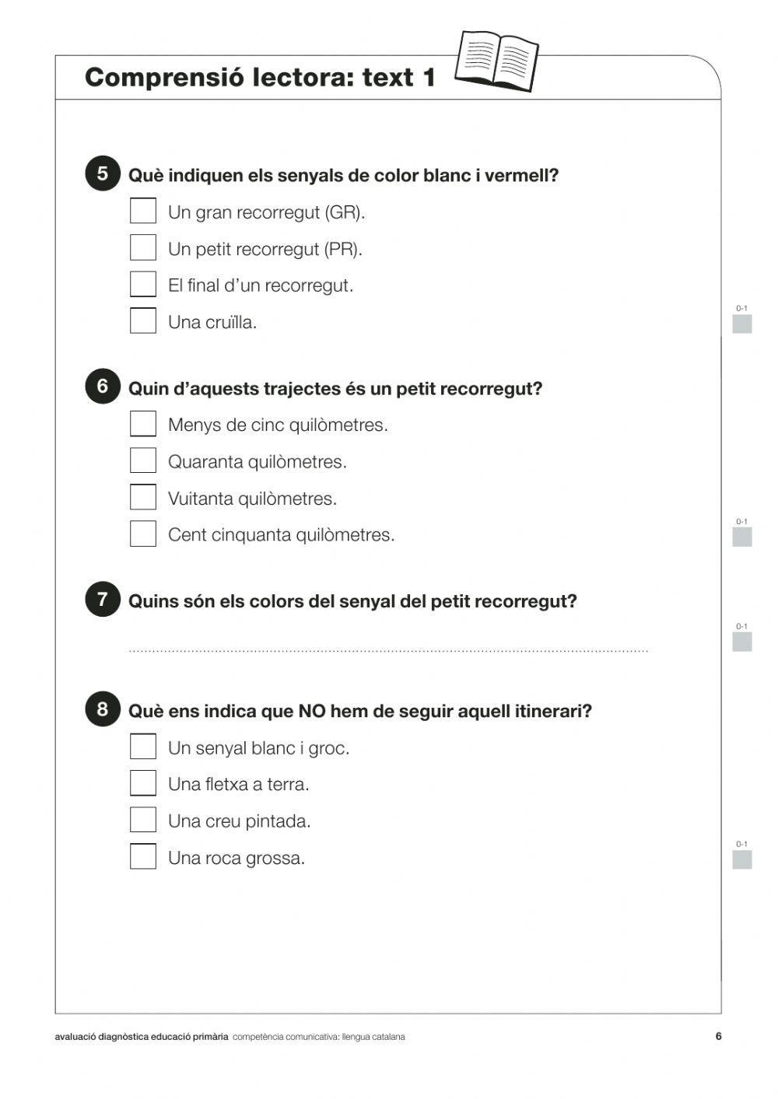Click the open book icon in header
Screen dimensions: 778x1099
pos(496,61)
